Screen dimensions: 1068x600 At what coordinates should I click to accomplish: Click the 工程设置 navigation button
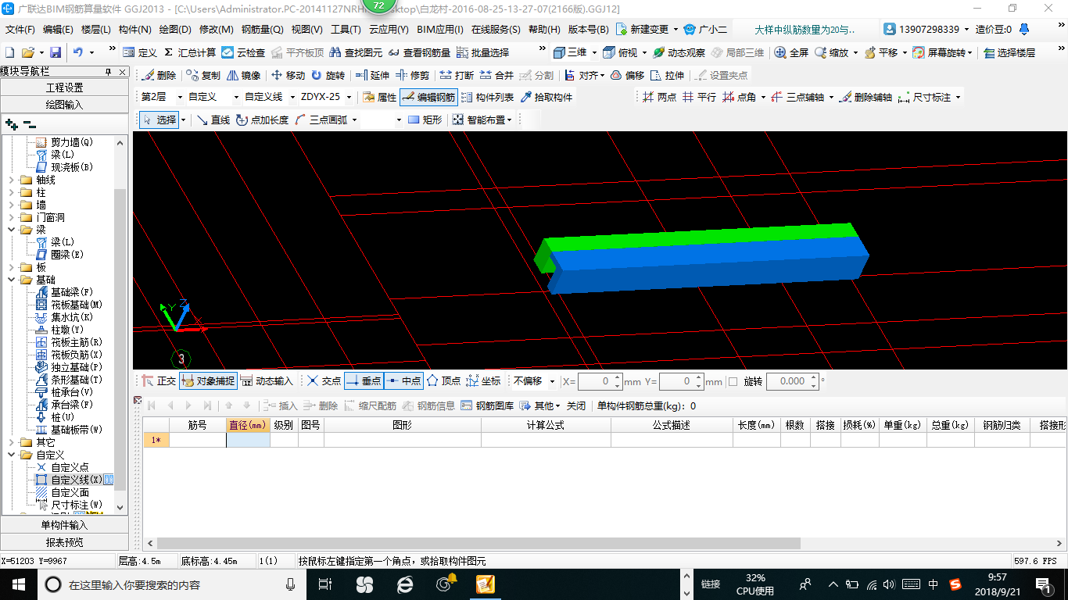64,87
